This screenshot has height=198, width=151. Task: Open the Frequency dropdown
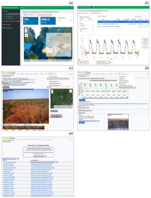[x=91, y=21]
